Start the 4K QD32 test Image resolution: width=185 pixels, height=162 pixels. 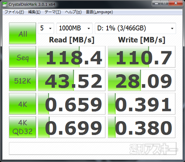click(22, 127)
